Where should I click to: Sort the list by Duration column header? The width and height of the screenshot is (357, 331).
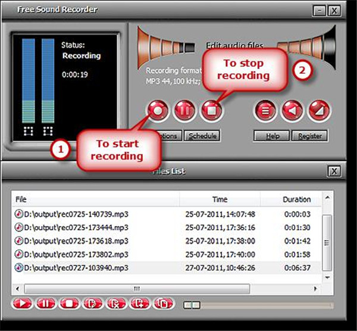(291, 199)
